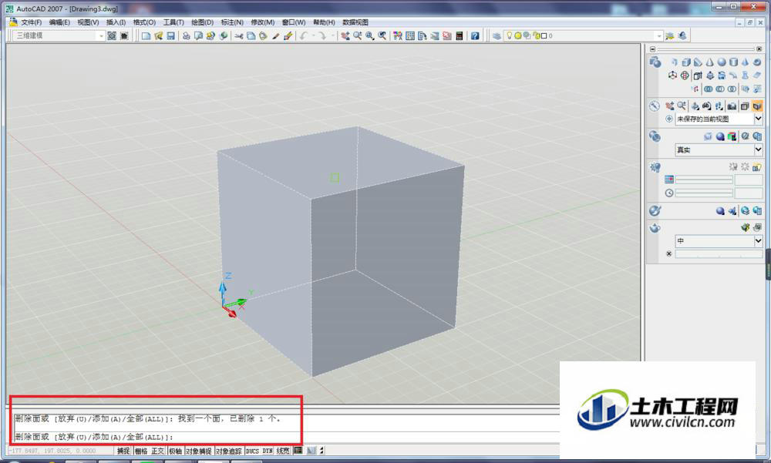Open the 帮助(H) menu
Viewport: 771px width, 463px height.
coord(324,22)
